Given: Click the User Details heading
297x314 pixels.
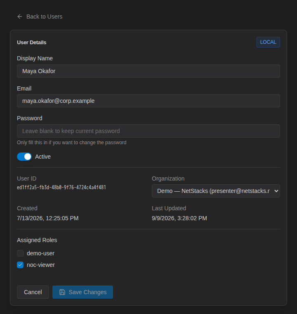Looking at the screenshot, I should coord(32,43).
